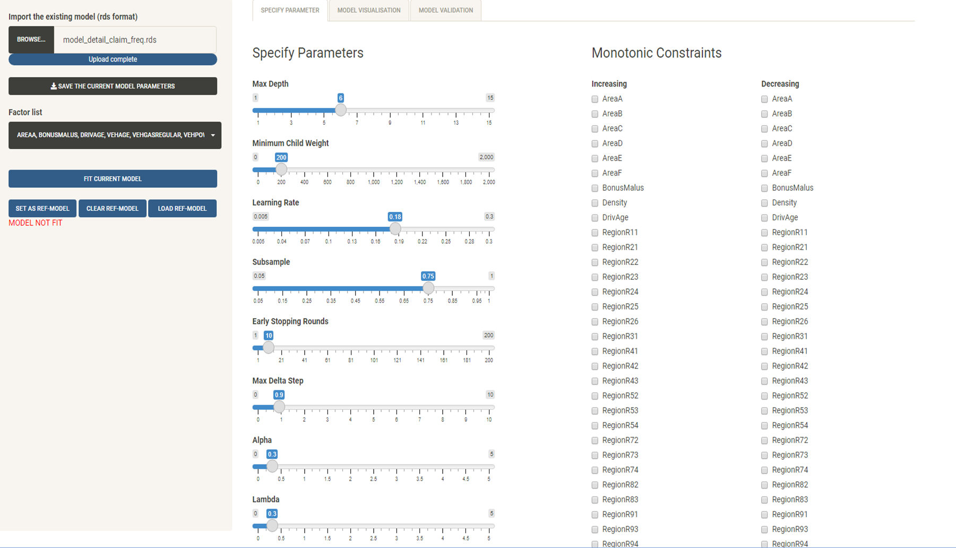Enable increasing constraint for DrivAge

pyautogui.click(x=595, y=218)
